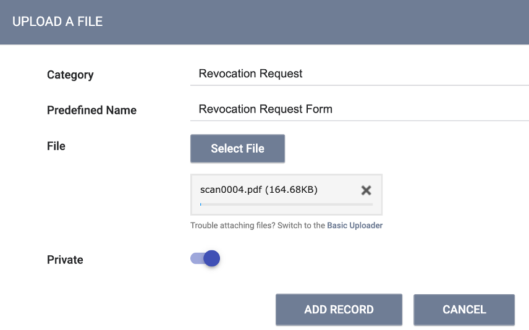Screen dimensions: 529x330
Task: Toggle the Private switch off
Action: click(205, 258)
